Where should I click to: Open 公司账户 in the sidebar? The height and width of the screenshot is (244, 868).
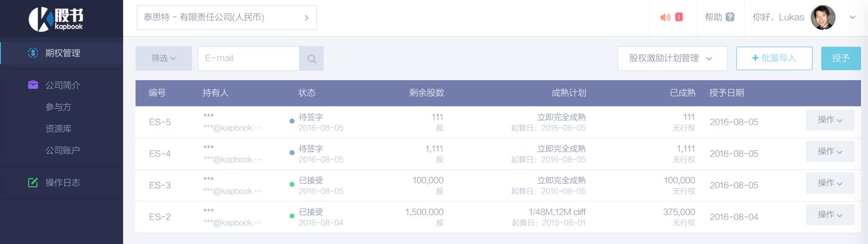click(x=63, y=150)
